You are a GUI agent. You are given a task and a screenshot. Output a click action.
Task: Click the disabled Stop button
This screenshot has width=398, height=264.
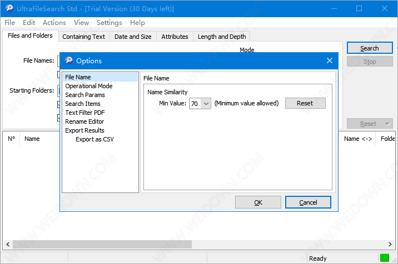click(370, 62)
